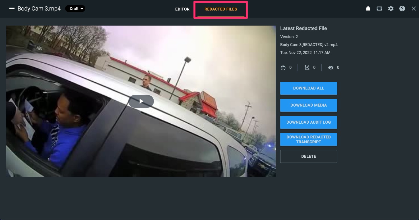Open the settings gear
This screenshot has height=220, width=419.
(391, 9)
